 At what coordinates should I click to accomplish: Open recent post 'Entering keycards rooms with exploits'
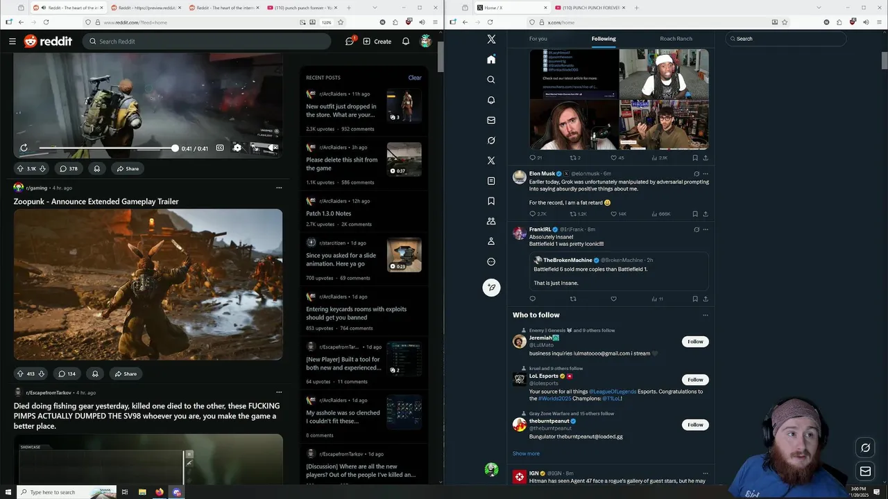click(357, 313)
